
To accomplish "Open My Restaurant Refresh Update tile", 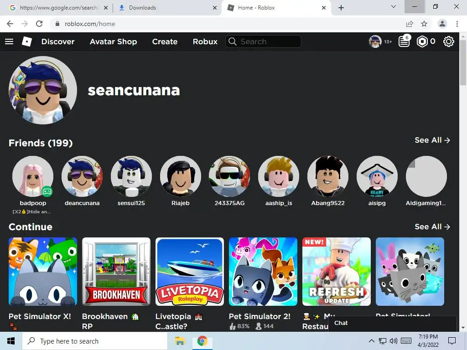I will tap(337, 272).
